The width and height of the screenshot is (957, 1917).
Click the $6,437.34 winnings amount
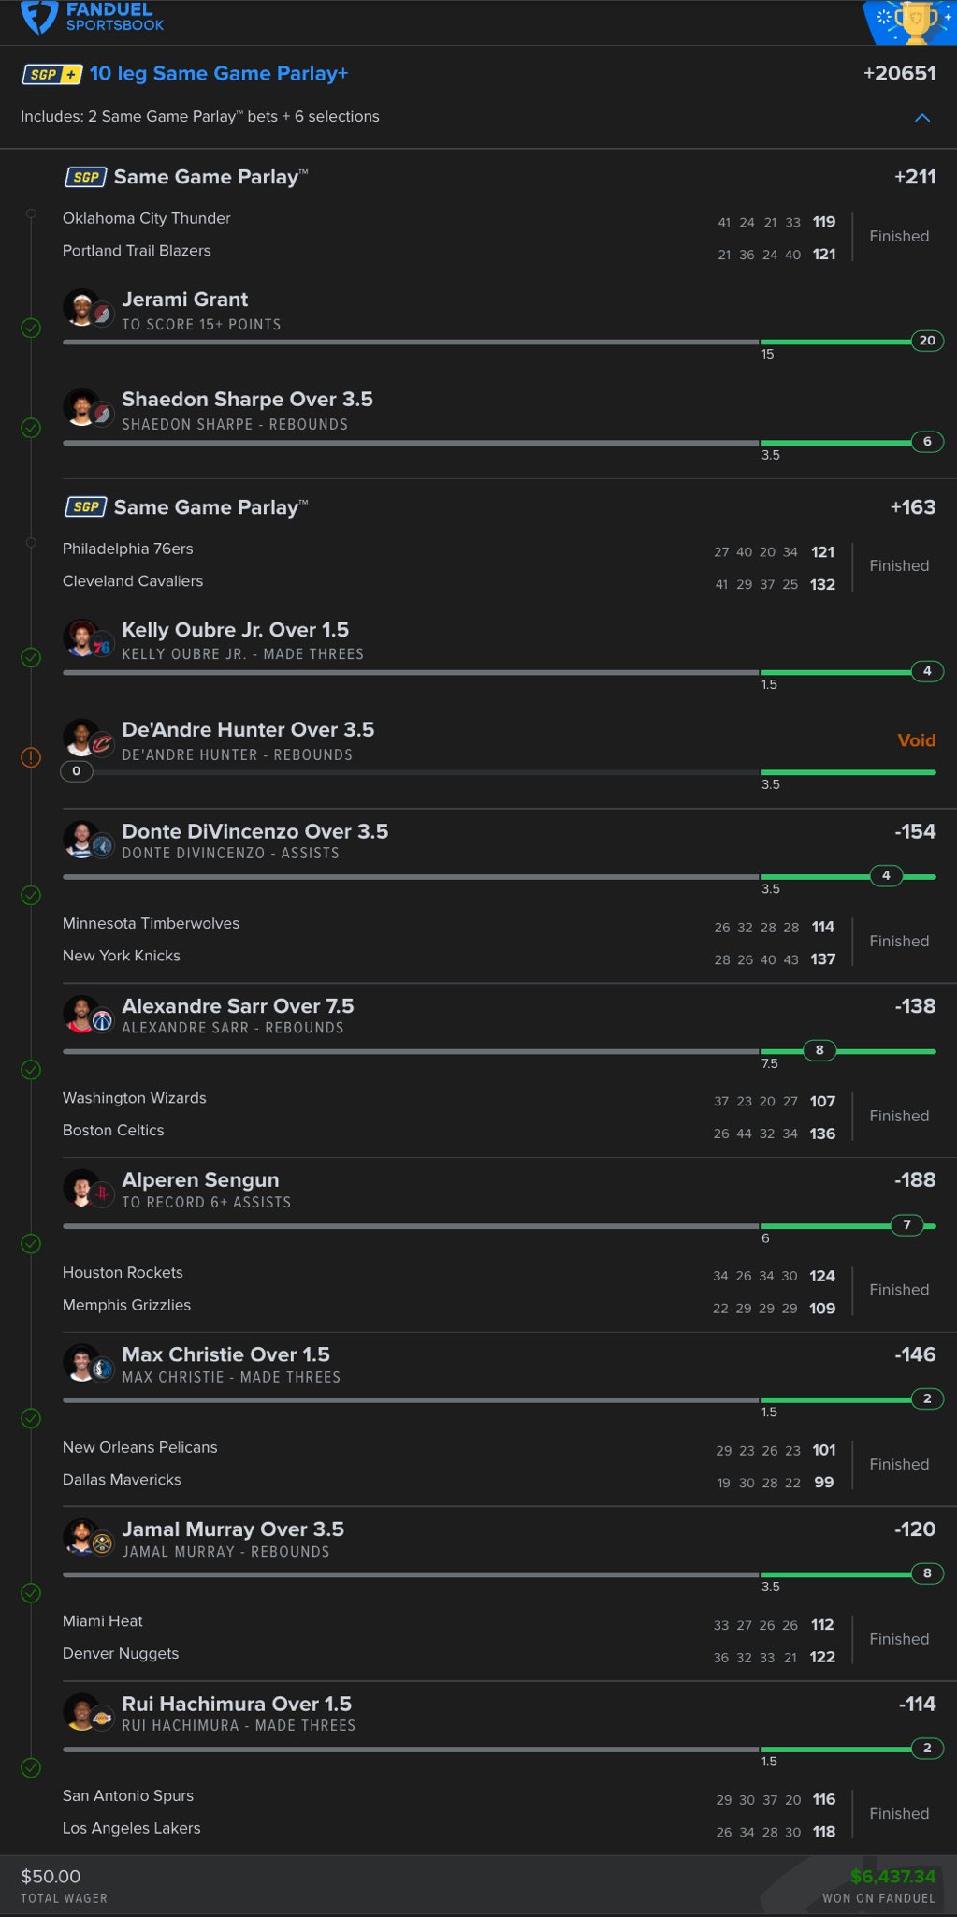(892, 1876)
